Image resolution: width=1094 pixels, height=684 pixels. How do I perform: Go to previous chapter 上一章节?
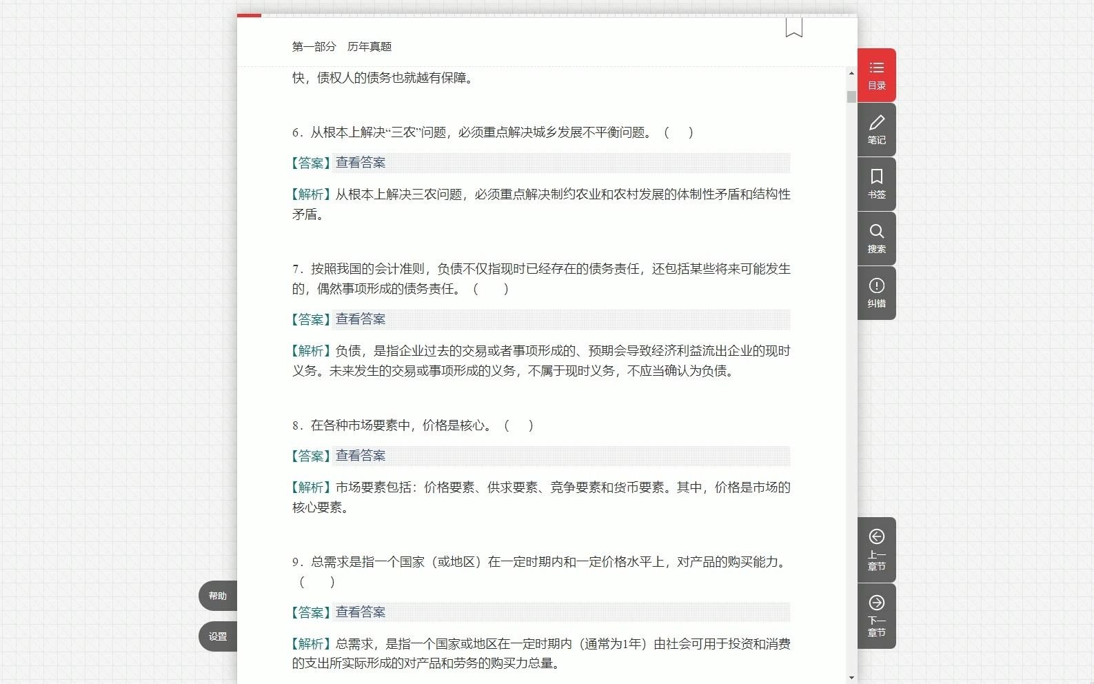(x=876, y=550)
